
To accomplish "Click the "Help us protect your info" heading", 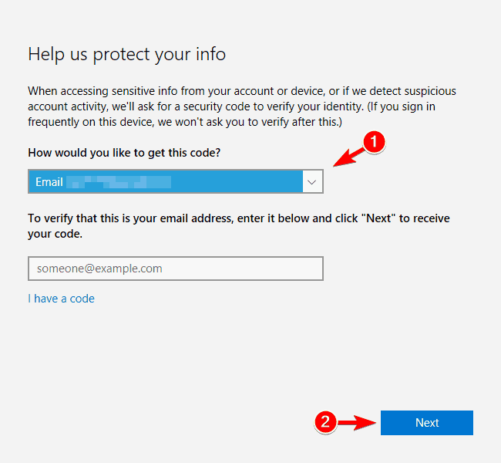I will [x=127, y=54].
